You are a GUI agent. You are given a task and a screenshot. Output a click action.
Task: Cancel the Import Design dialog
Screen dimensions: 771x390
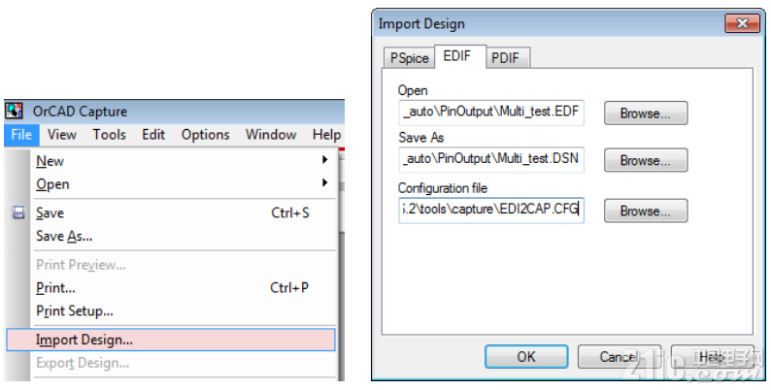pos(620,356)
